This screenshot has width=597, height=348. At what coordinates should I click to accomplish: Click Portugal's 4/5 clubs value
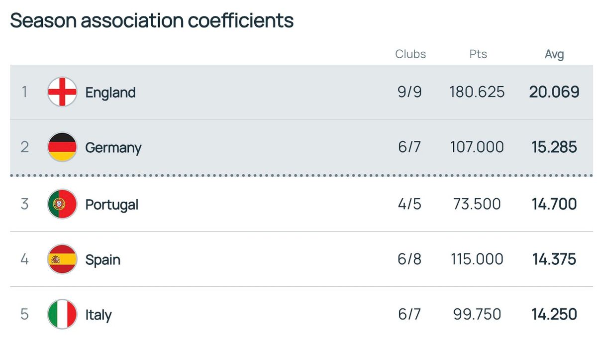pos(409,204)
